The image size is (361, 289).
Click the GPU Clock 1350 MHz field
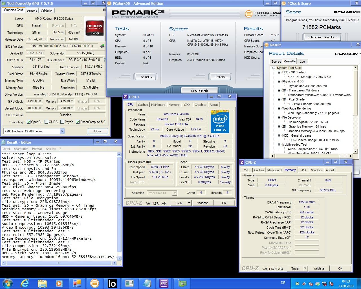[x=34, y=101]
